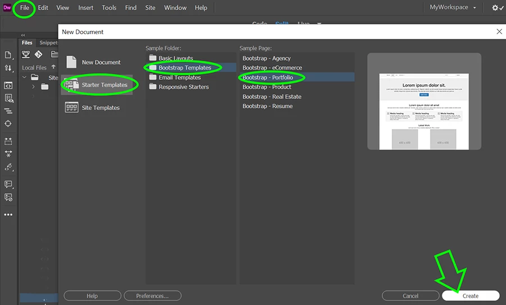506x305 pixels.
Task: Click the Expand All code icon
Action: pos(8,154)
